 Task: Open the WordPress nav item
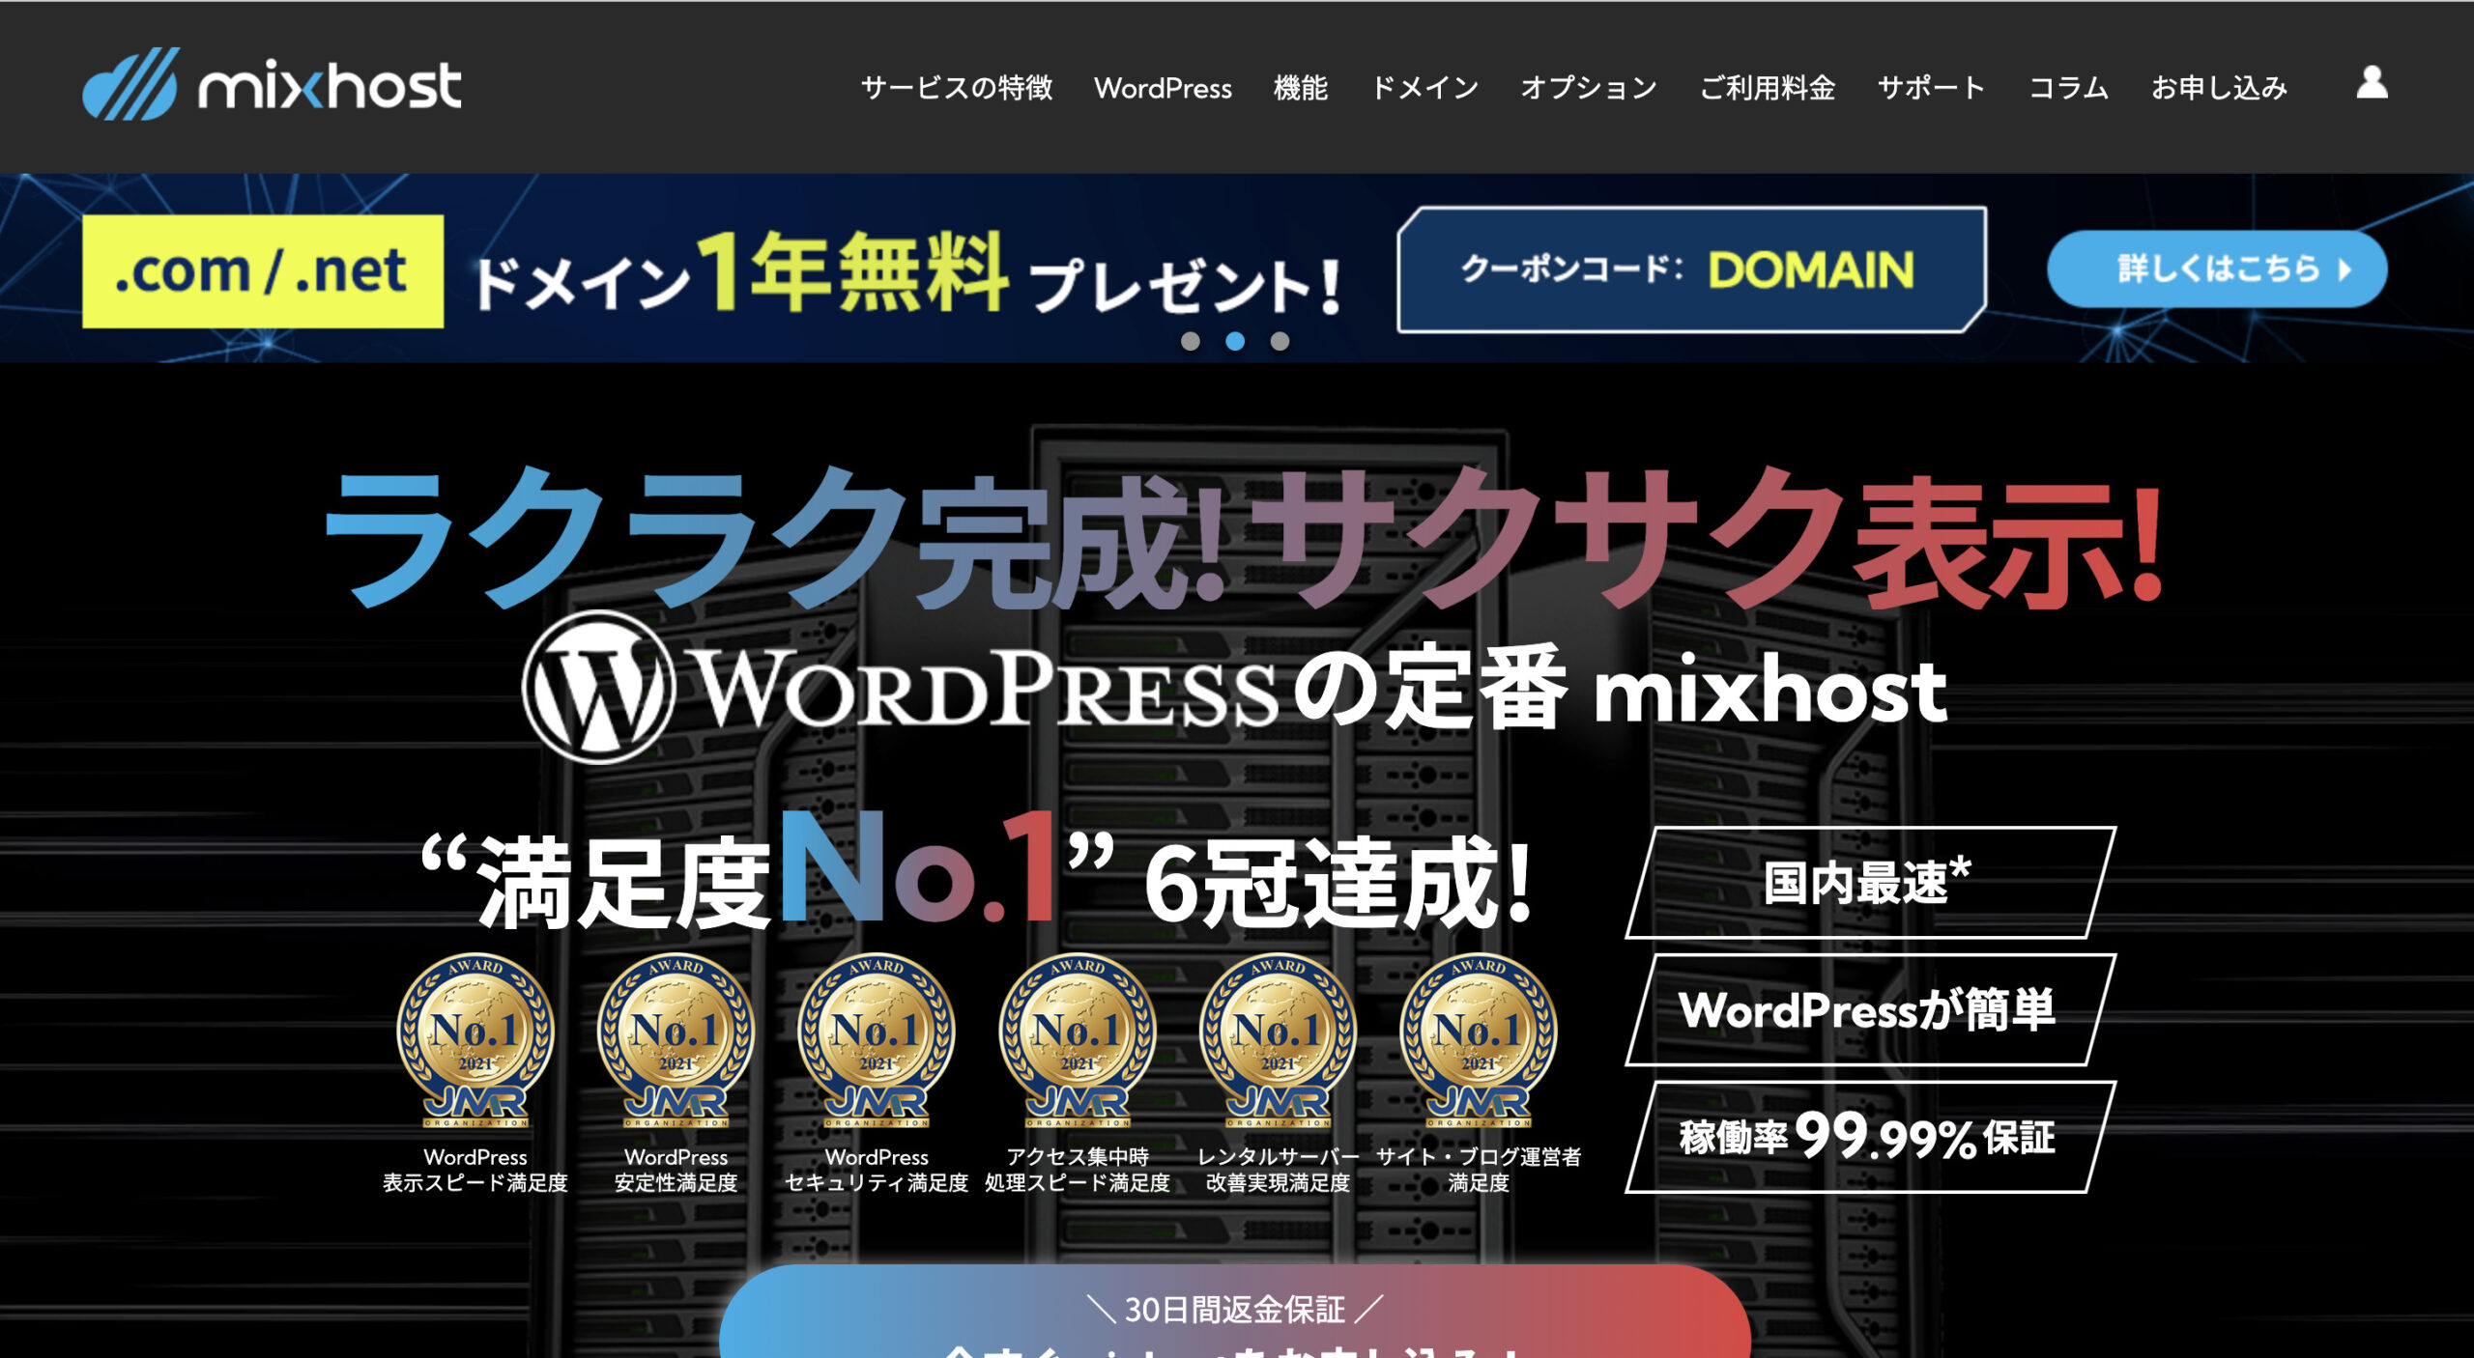point(1163,88)
